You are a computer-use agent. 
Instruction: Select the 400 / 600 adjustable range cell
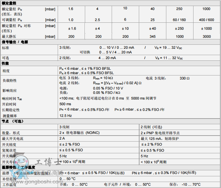tap(207, 20)
